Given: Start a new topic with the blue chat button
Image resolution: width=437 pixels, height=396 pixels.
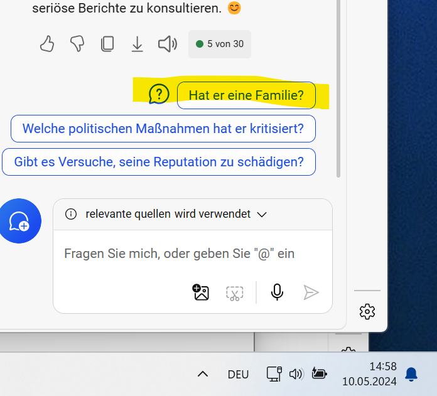Looking at the screenshot, I should click(19, 221).
